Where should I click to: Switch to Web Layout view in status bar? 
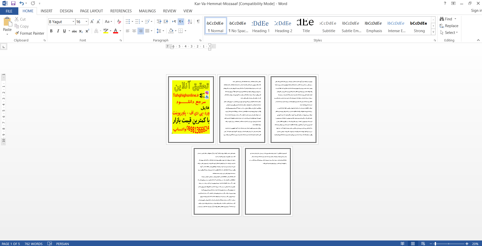[423, 243]
